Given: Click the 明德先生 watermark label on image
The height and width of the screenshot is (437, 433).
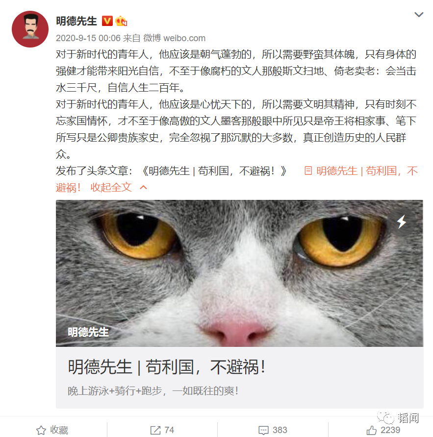Looking at the screenshot, I should point(88,332).
